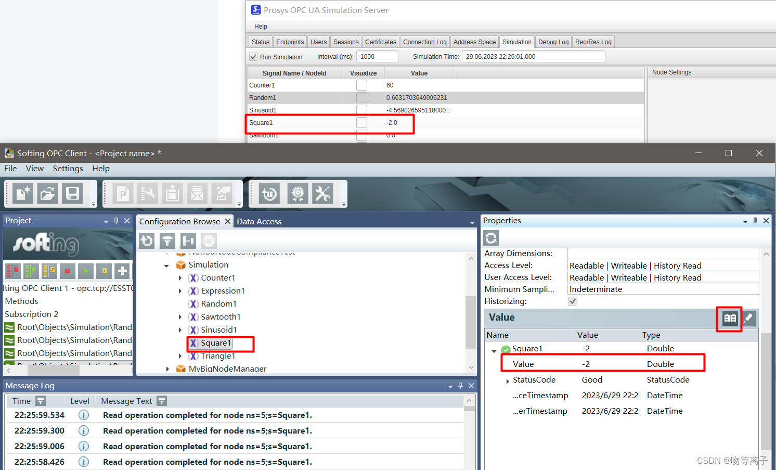776x470 pixels.
Task: Open a project file from Softing toolbar
Action: pos(47,194)
